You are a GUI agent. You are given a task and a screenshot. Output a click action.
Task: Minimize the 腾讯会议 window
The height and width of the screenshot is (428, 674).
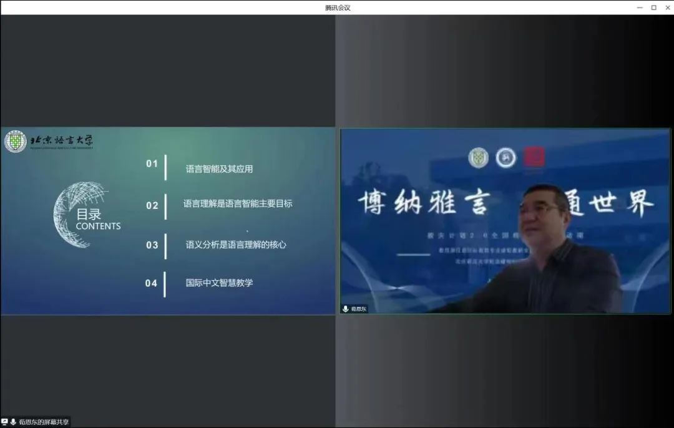640,7
